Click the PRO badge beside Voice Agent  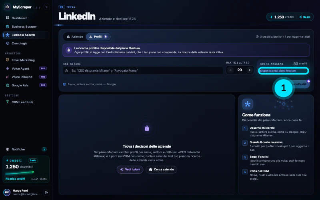pos(43,68)
